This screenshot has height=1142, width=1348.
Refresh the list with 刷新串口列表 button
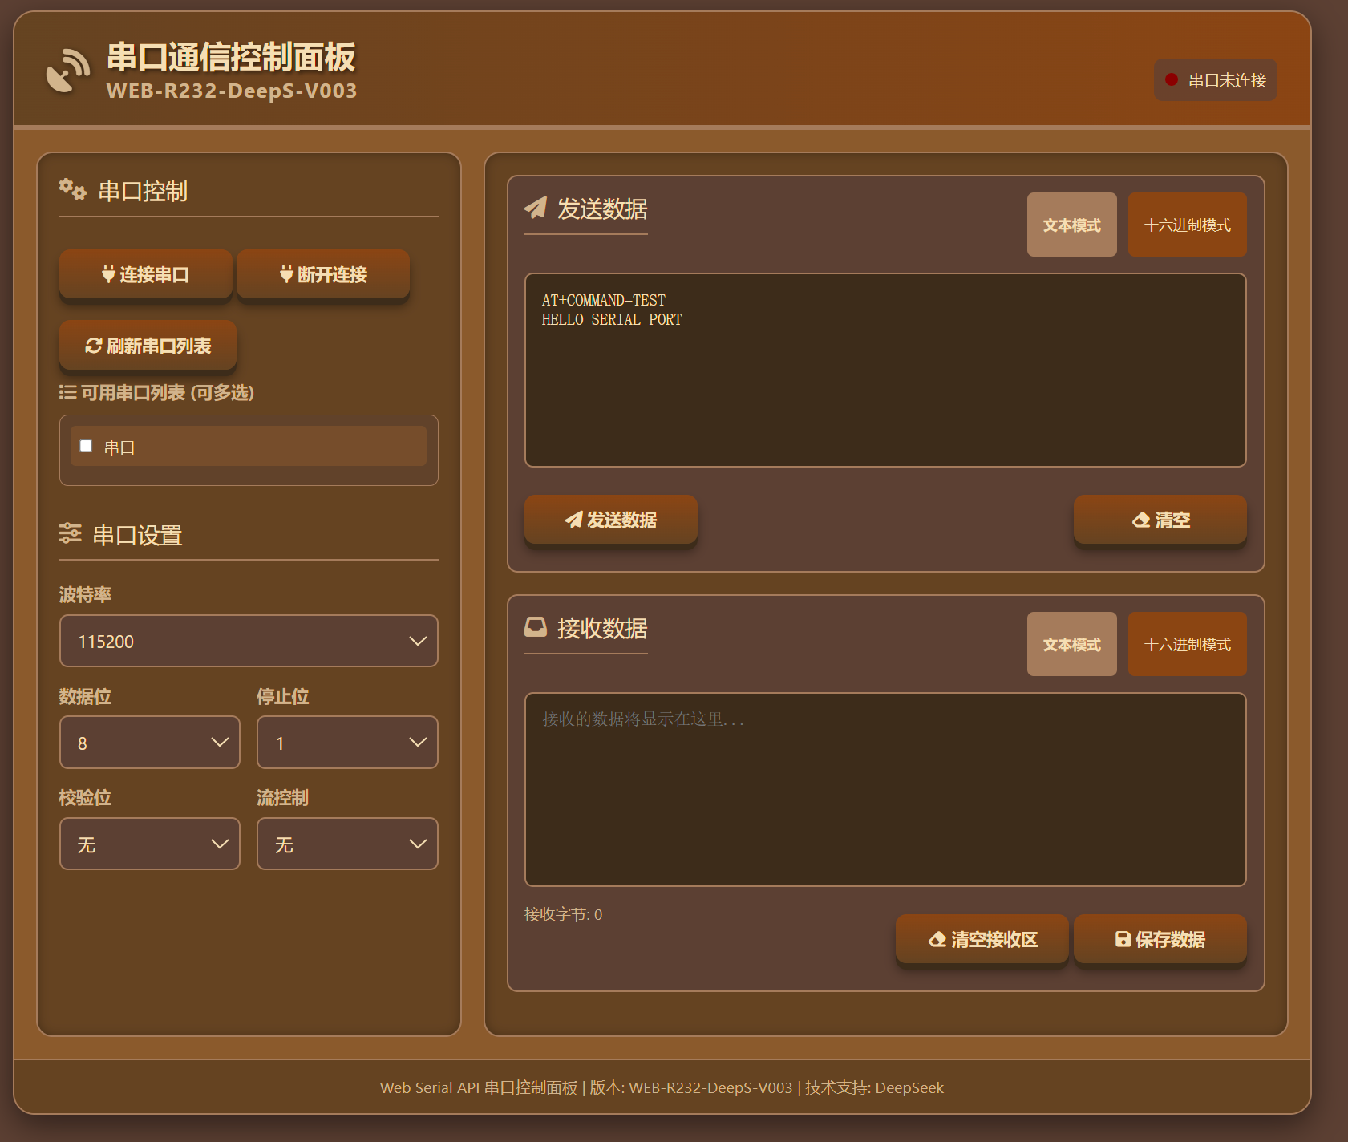point(148,346)
